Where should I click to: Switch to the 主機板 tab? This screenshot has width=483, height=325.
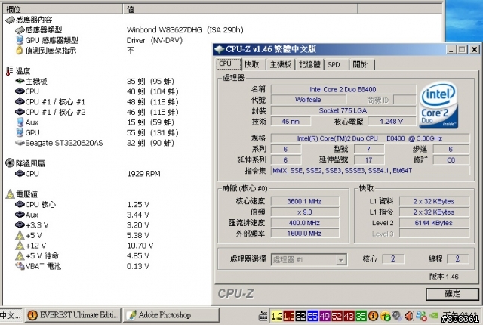click(x=280, y=64)
